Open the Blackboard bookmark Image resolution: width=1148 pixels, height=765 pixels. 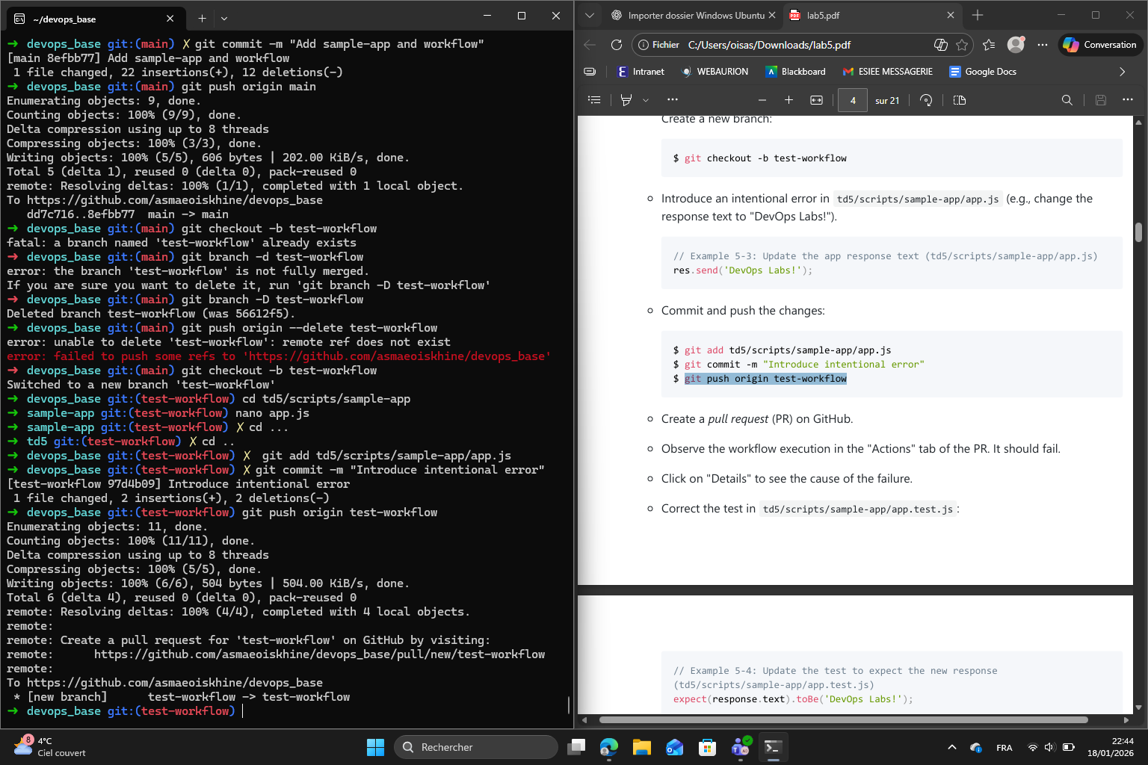tap(795, 71)
